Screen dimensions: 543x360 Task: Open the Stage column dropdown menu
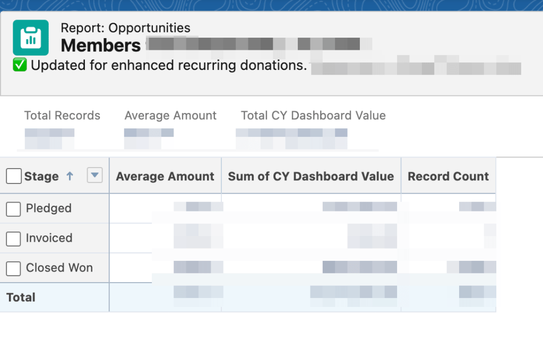94,175
